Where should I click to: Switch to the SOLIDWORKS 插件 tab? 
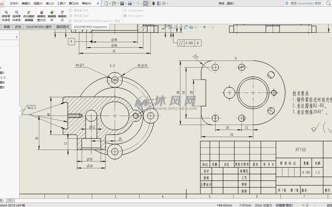point(39,27)
